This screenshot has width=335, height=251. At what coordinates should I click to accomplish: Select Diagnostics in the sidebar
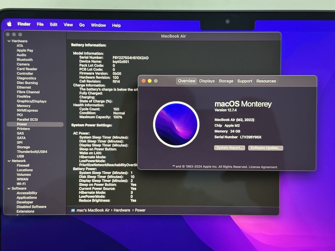tap(26, 78)
